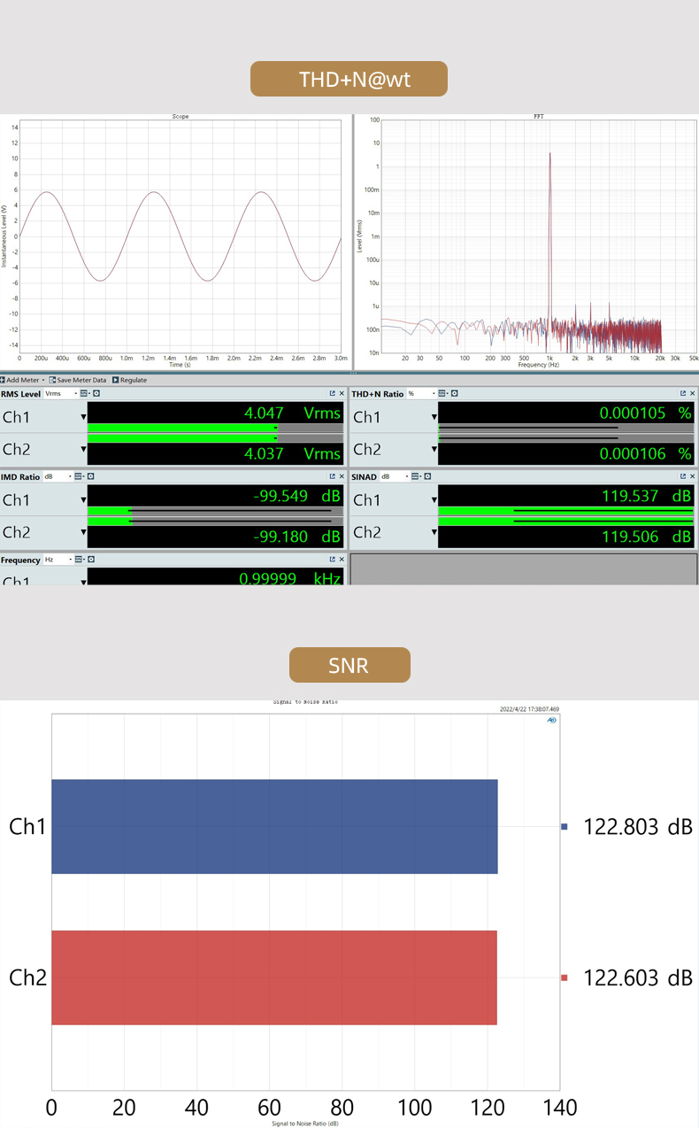Image resolution: width=699 pixels, height=1128 pixels.
Task: Click the blue Ch1 bar in SNR chart
Action: 274,826
